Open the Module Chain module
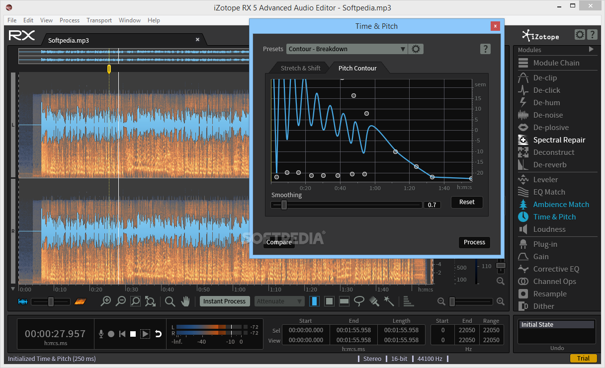Viewport: 605px width, 368px height. click(x=556, y=63)
